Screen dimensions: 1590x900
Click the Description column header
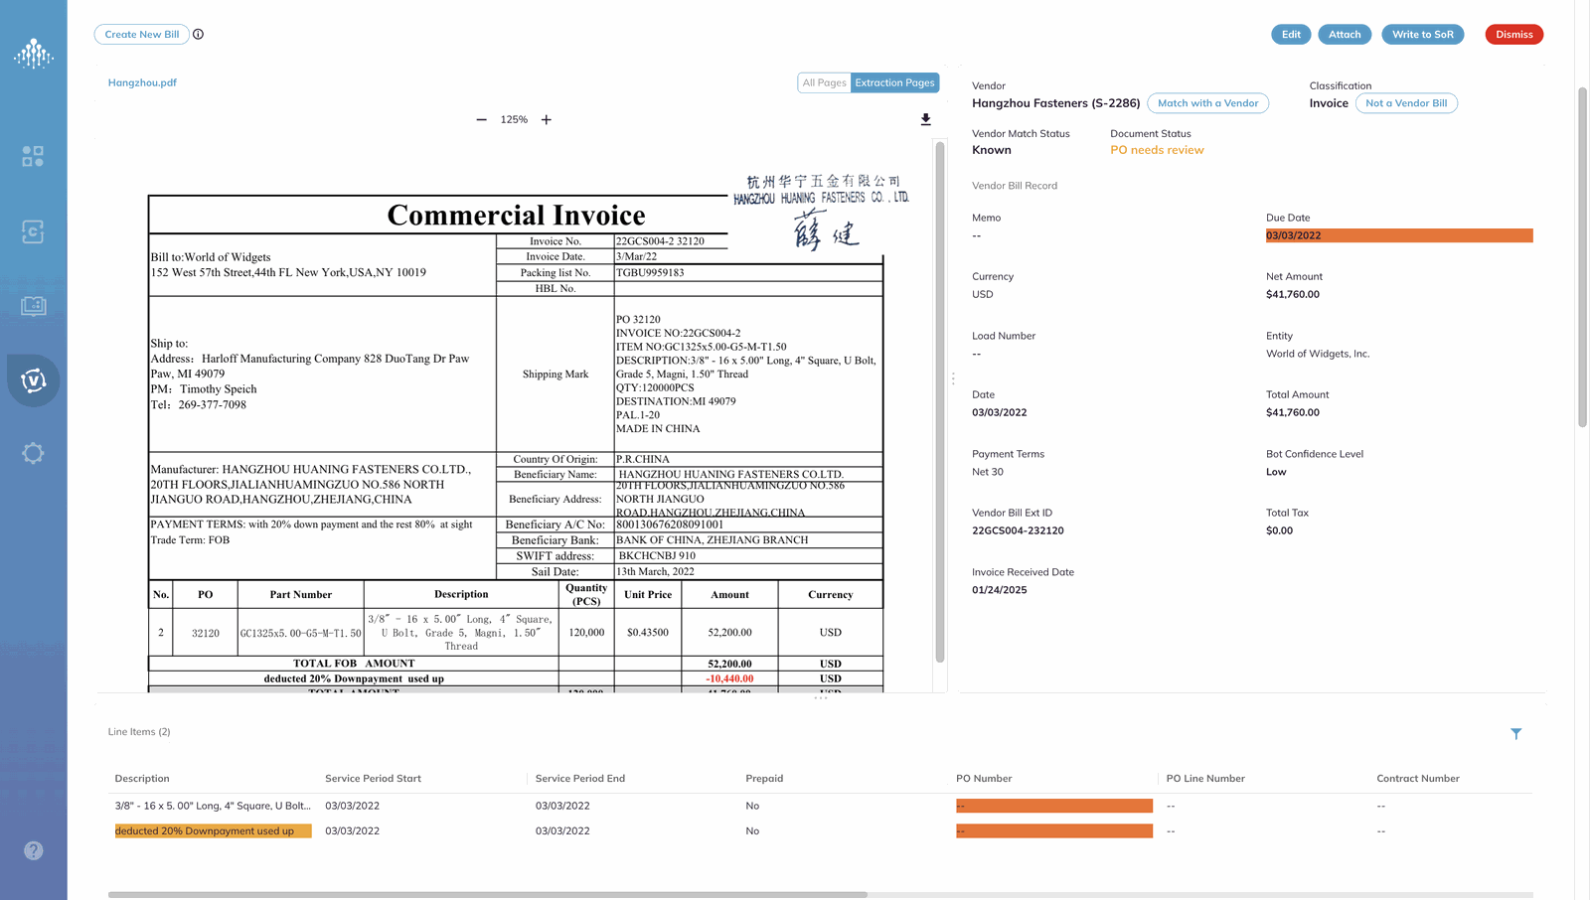142,779
